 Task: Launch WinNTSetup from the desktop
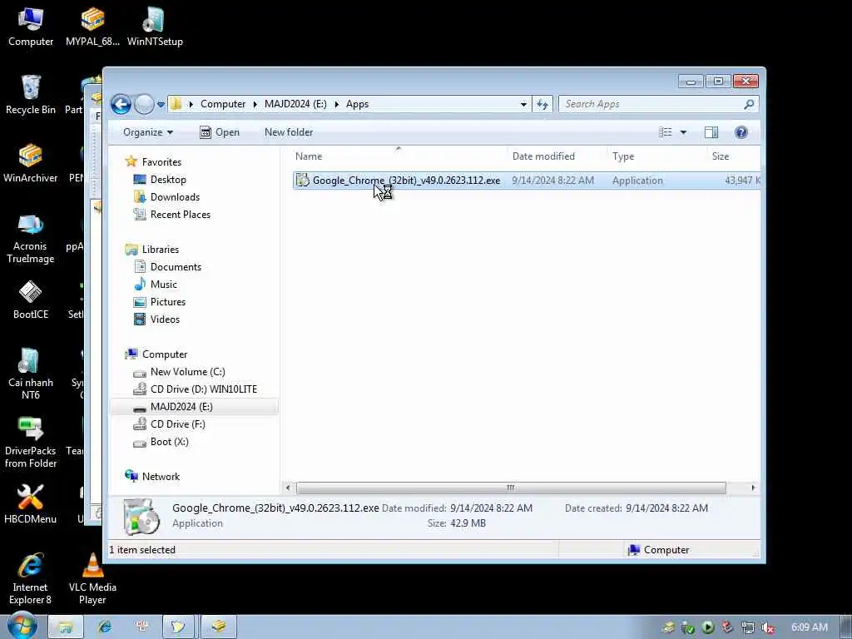pyautogui.click(x=155, y=27)
